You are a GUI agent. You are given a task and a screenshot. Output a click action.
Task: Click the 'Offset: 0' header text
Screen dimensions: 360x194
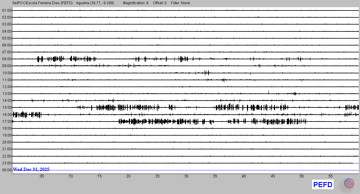tap(160, 3)
